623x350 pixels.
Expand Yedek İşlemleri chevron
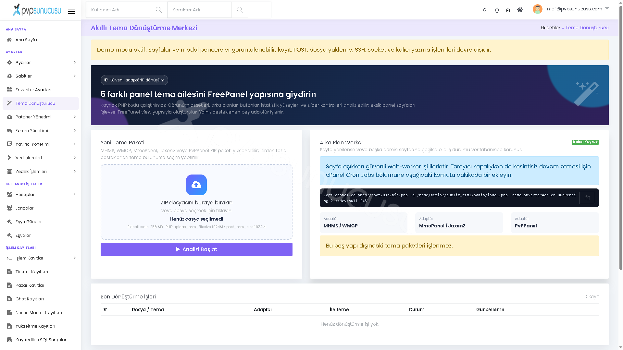tap(75, 172)
